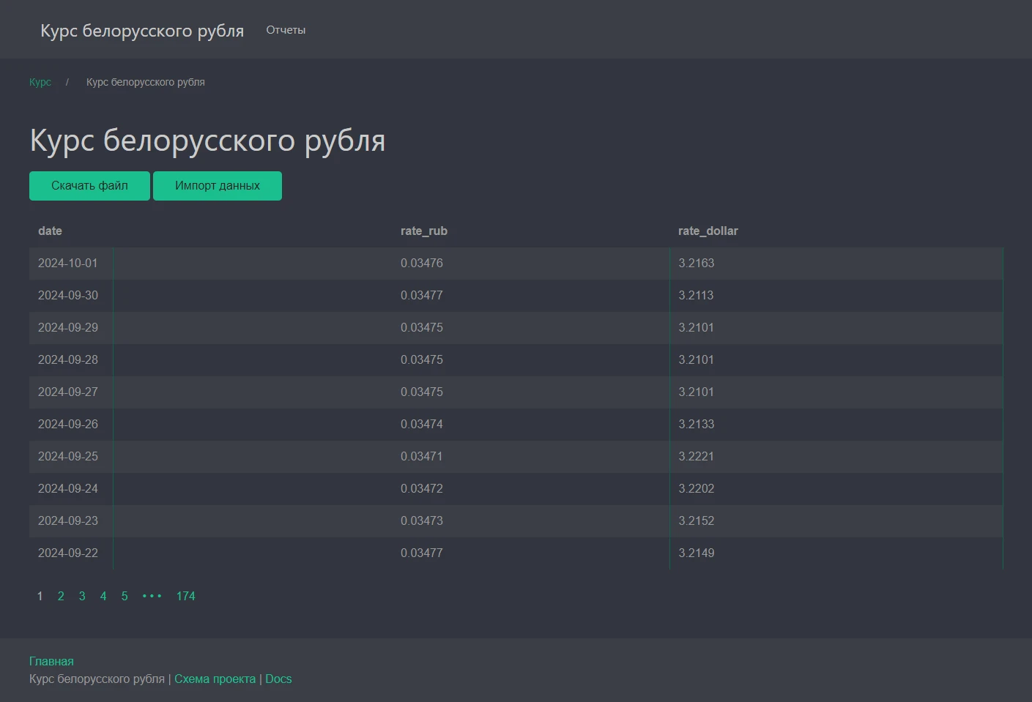This screenshot has width=1032, height=702.
Task: Click the Курс белорусского рубля header title
Action: [207, 141]
